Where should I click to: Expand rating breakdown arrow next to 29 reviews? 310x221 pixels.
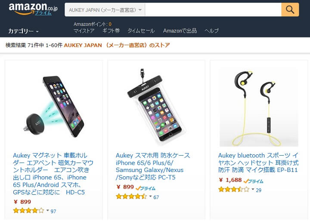[x=253, y=190]
